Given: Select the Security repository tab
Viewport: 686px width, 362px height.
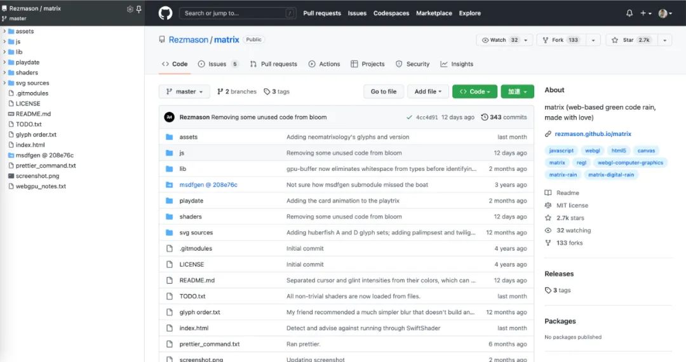Looking at the screenshot, I should (413, 64).
